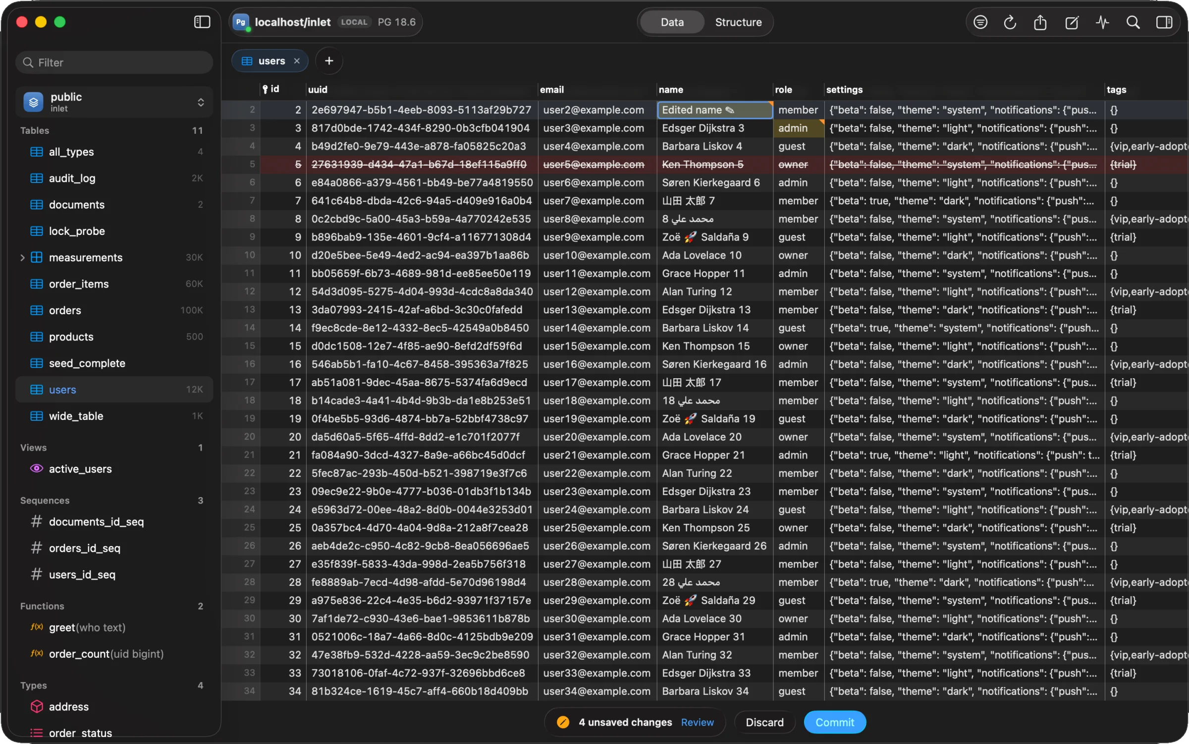This screenshot has height=744, width=1189.
Task: Click the address type cube icon
Action: 37,706
